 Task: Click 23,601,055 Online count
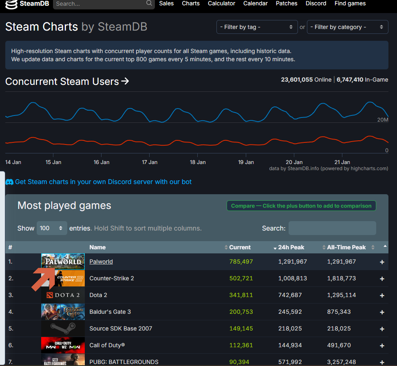306,80
